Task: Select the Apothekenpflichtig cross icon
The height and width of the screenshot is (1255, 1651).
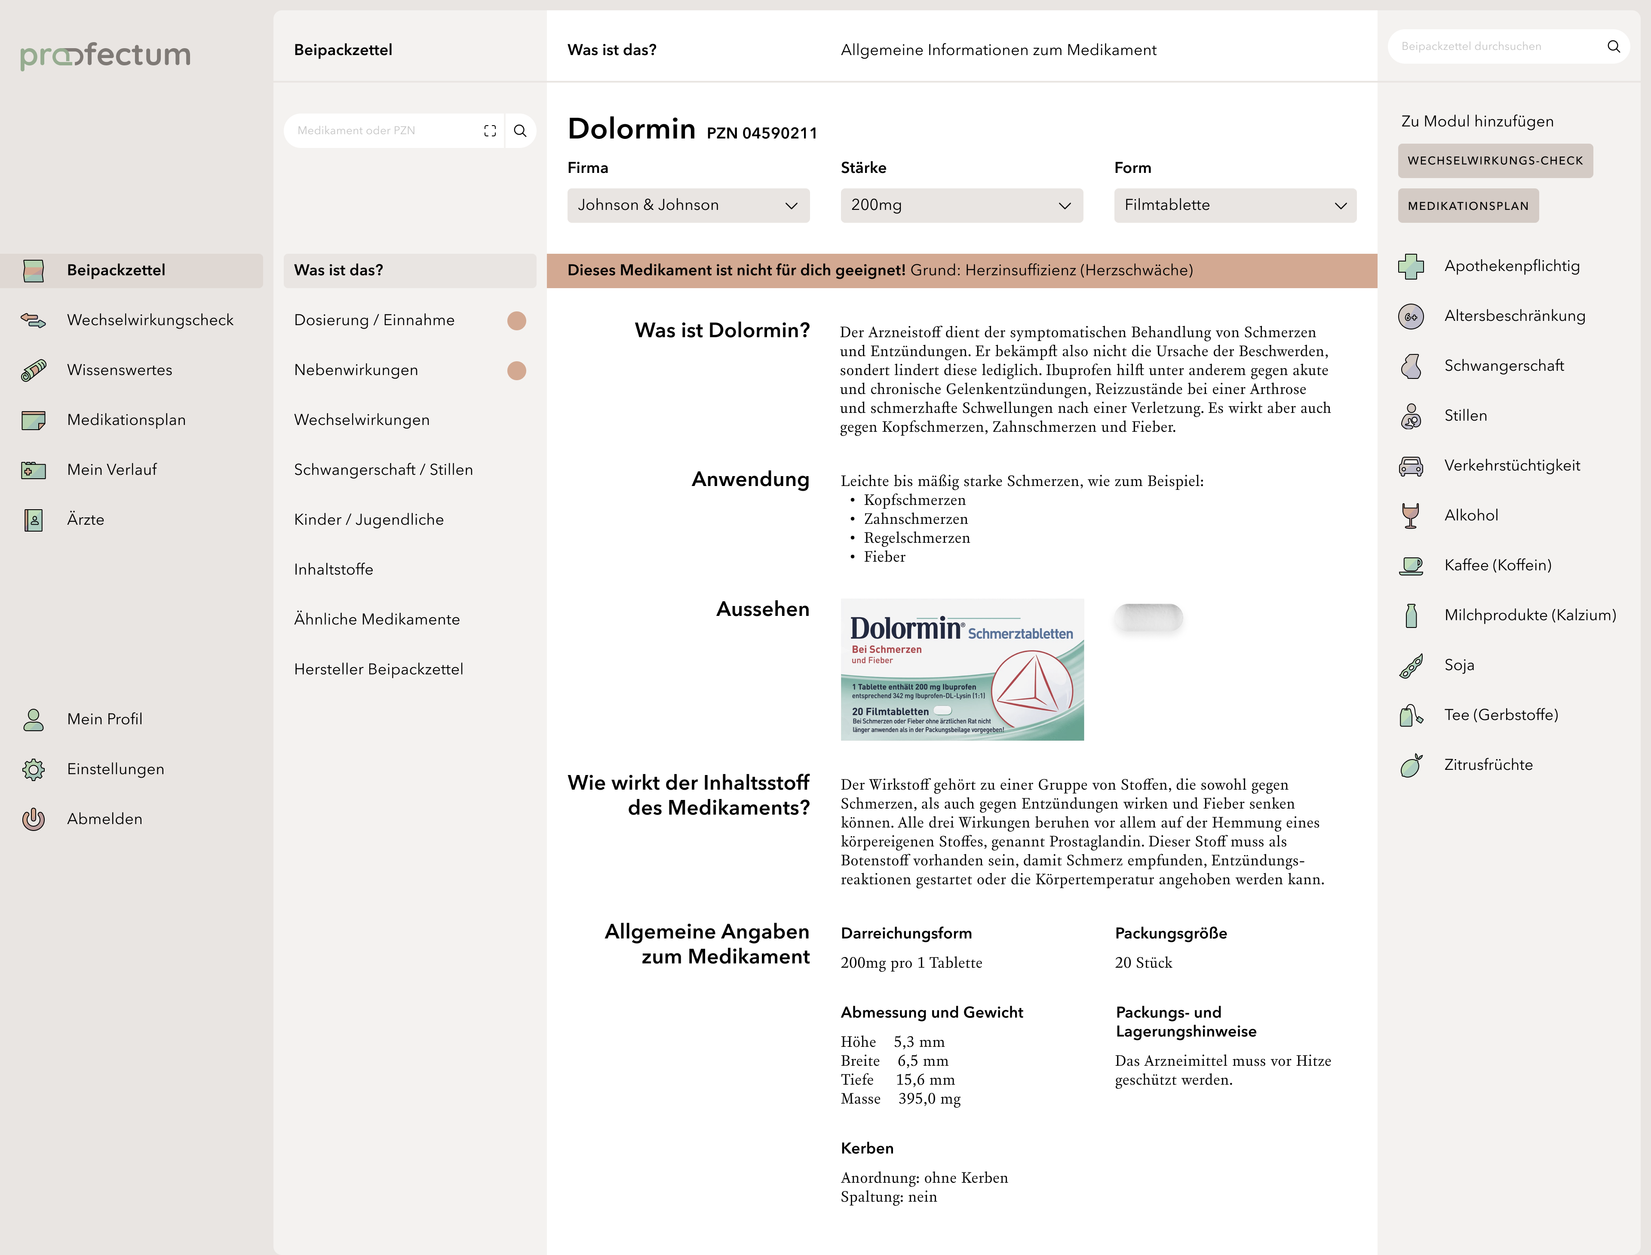Action: click(1411, 267)
